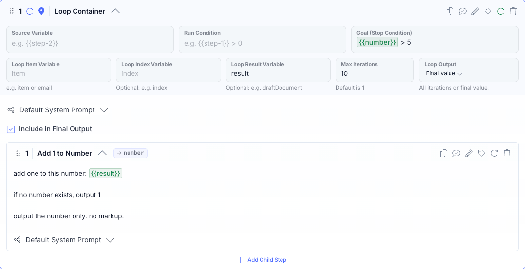This screenshot has height=269, width=525.
Task: Click text 'if no number exists, output 1'
Action: click(57, 195)
